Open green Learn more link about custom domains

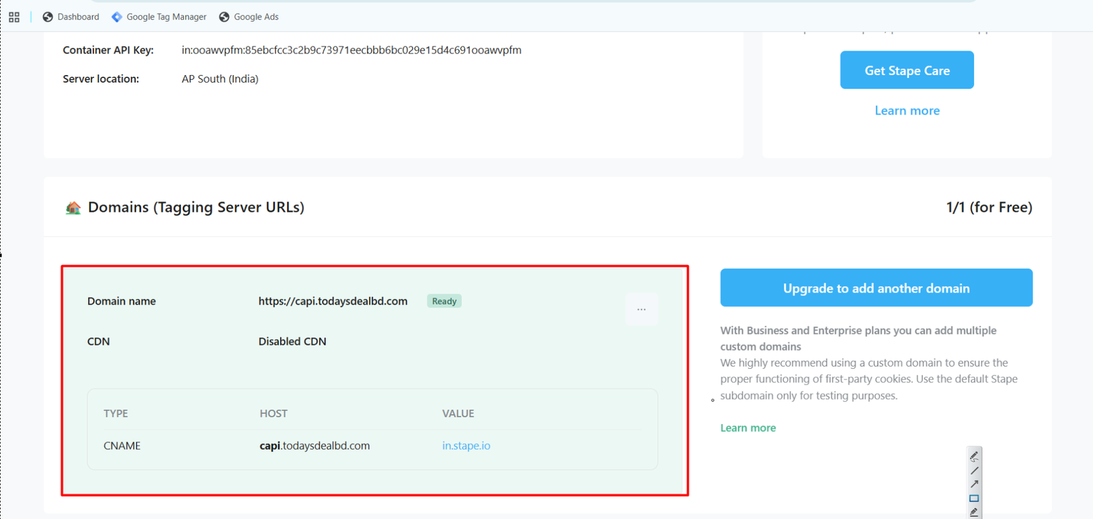tap(748, 428)
